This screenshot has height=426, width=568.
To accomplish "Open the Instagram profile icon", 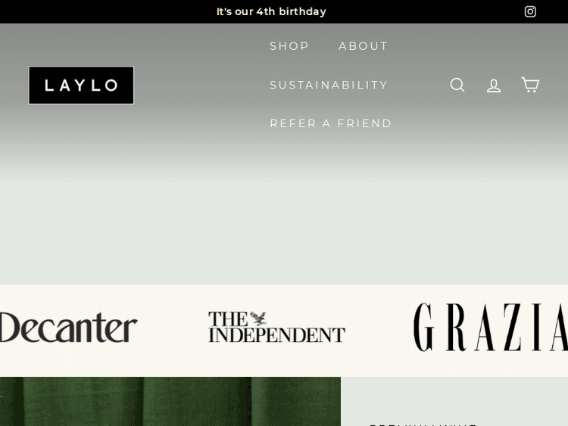I will [x=530, y=11].
